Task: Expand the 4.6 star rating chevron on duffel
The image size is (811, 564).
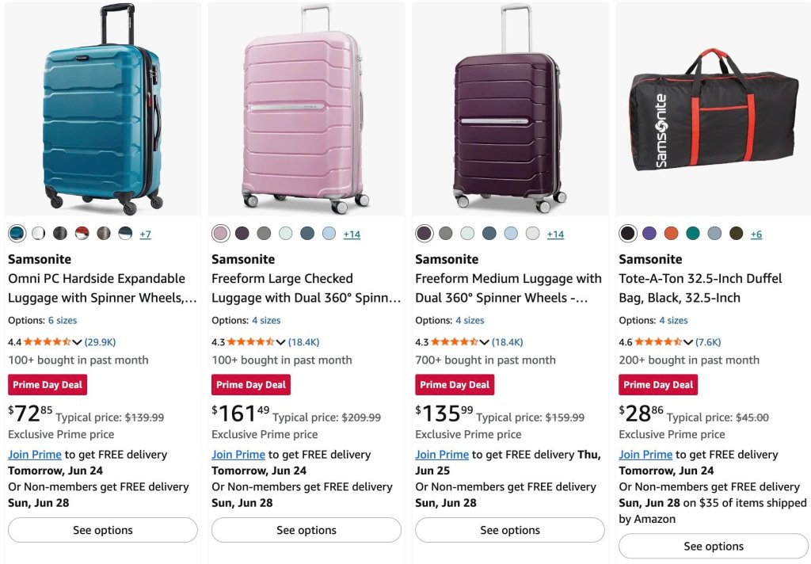Action: 688,342
